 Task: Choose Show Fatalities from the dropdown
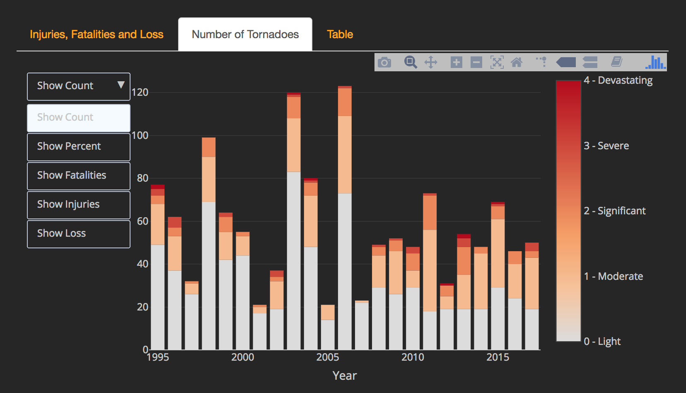click(79, 176)
